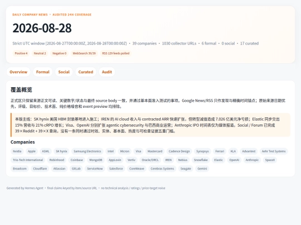Select the SK hynix company chip
The image size is (301, 225).
(61, 151)
